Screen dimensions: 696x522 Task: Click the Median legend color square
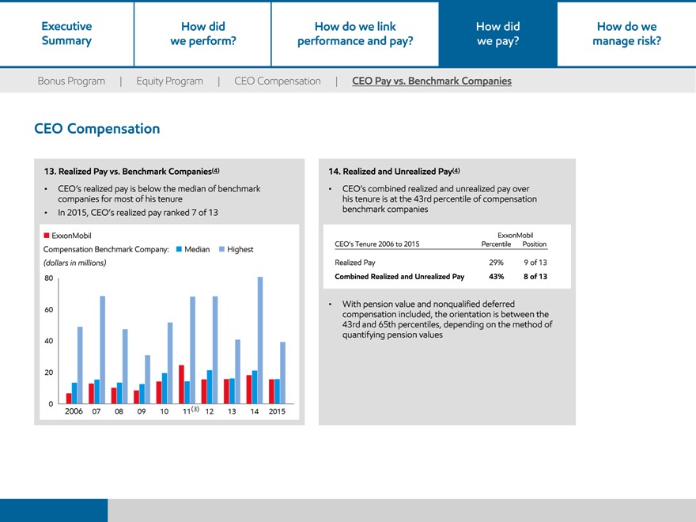click(x=180, y=249)
